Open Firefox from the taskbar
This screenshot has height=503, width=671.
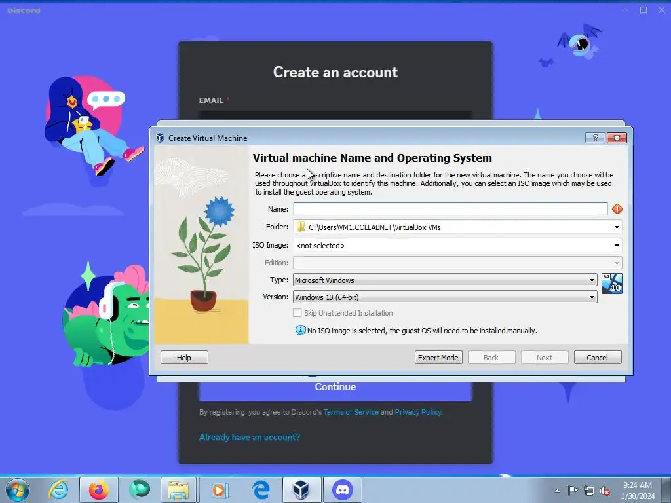click(98, 490)
